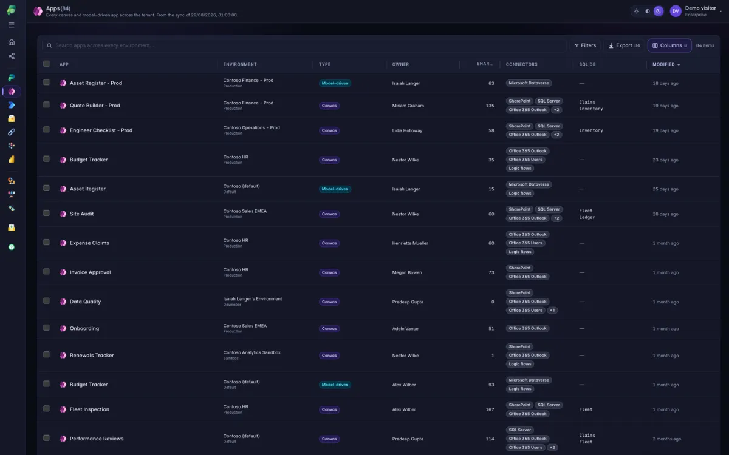Click the SQL Server tag in Fleet Inspection row
729x455 pixels.
click(549, 405)
